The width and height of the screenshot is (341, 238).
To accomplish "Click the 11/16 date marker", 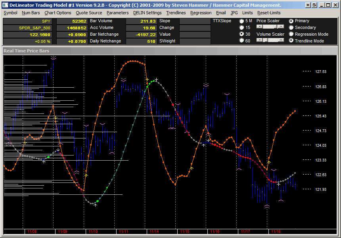I will pos(215,232).
